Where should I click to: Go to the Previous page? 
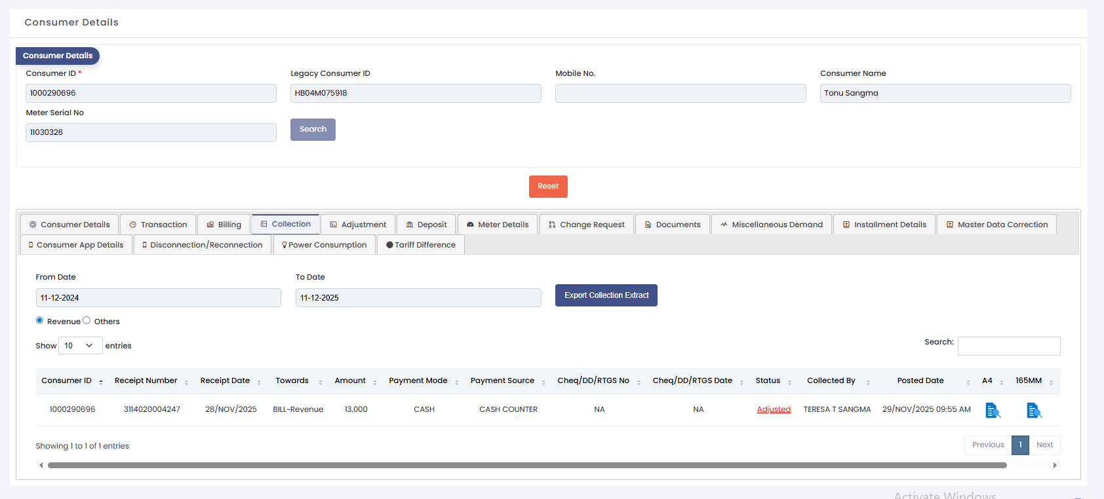tap(988, 445)
